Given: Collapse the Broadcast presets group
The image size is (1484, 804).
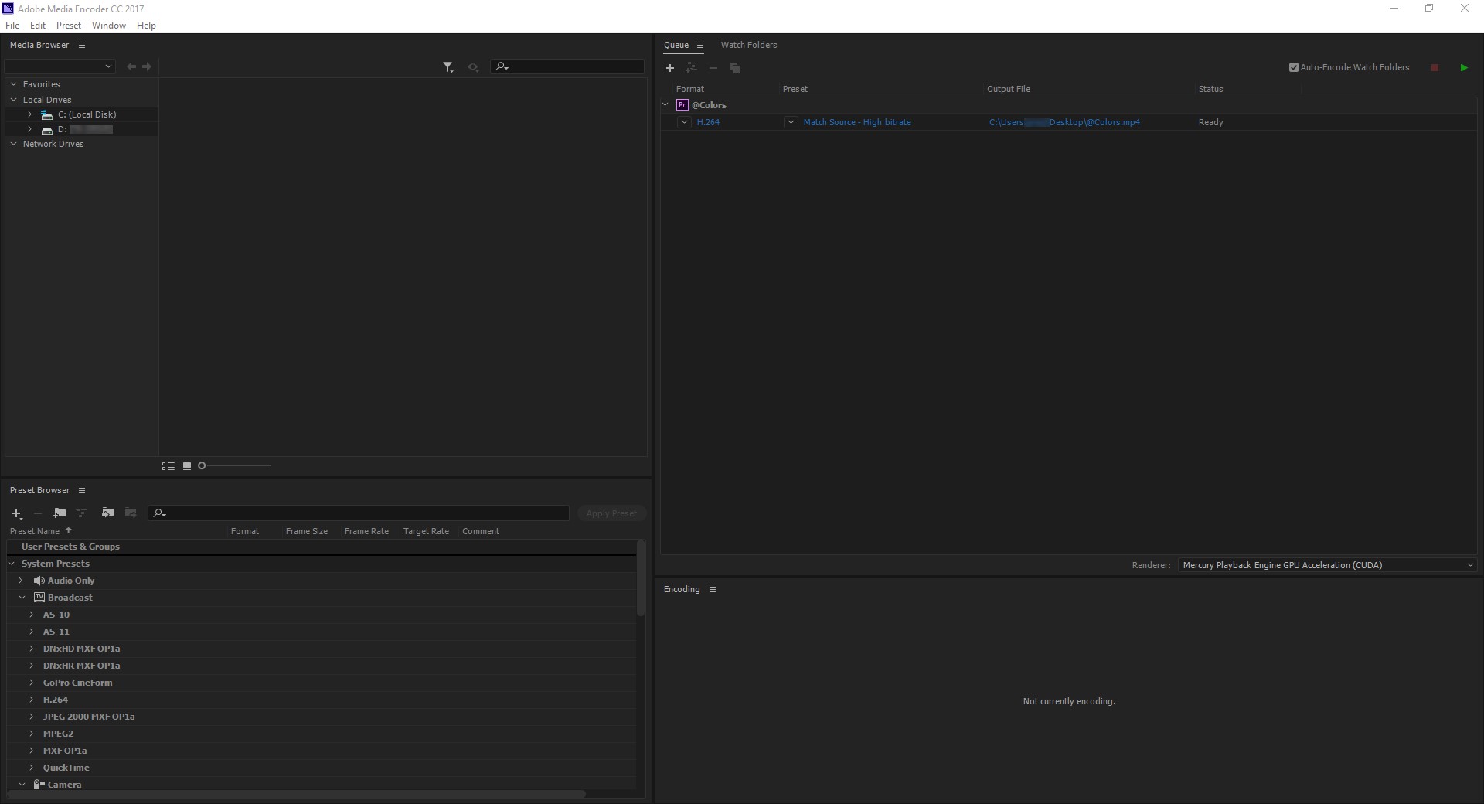Looking at the screenshot, I should (x=21, y=597).
